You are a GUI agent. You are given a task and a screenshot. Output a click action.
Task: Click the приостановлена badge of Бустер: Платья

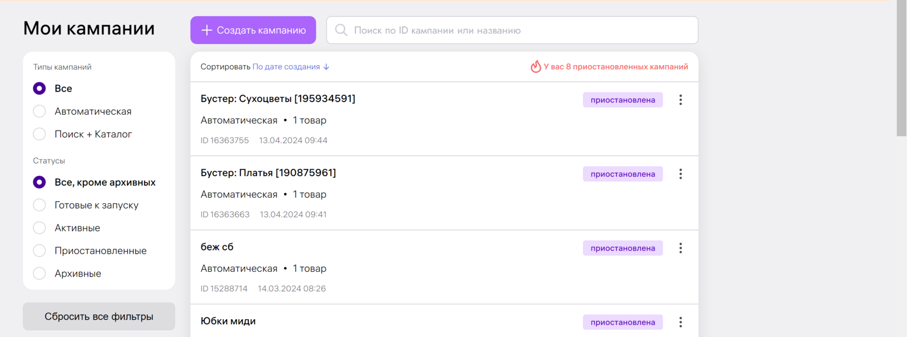click(x=623, y=174)
